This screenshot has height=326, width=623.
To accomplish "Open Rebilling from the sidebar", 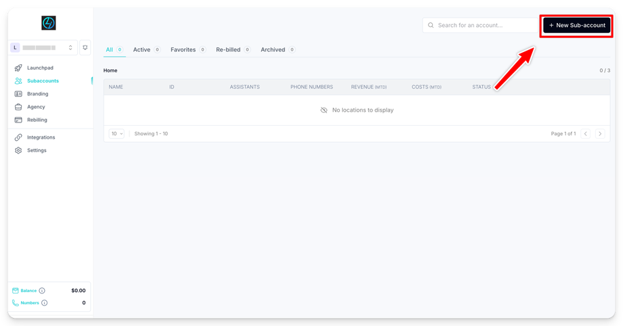I will tap(37, 120).
